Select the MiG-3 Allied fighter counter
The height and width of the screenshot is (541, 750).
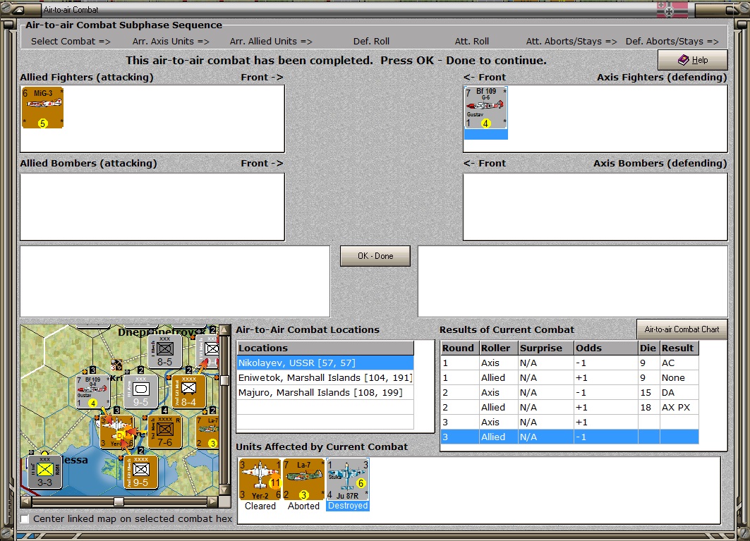42,108
